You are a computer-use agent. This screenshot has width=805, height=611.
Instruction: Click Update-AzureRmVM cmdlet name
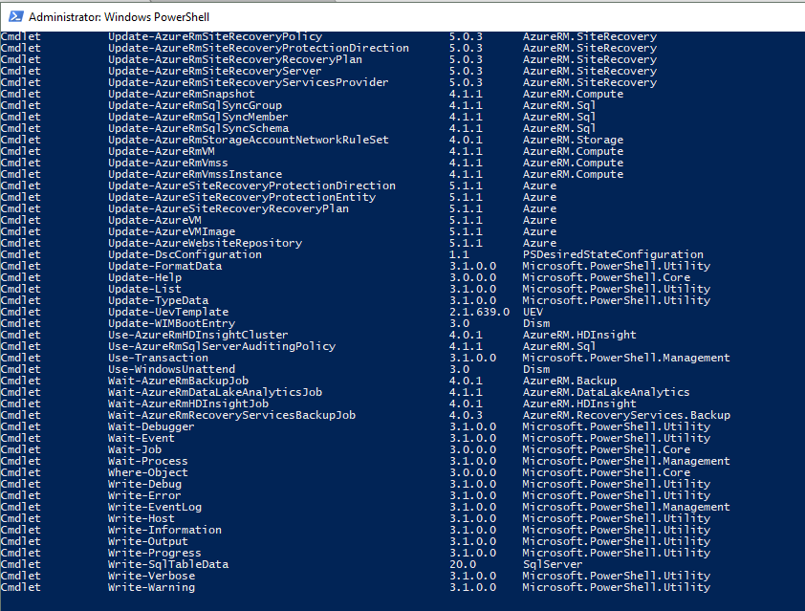click(162, 151)
